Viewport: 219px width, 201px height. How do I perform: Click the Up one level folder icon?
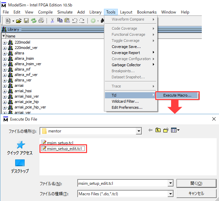point(158,130)
